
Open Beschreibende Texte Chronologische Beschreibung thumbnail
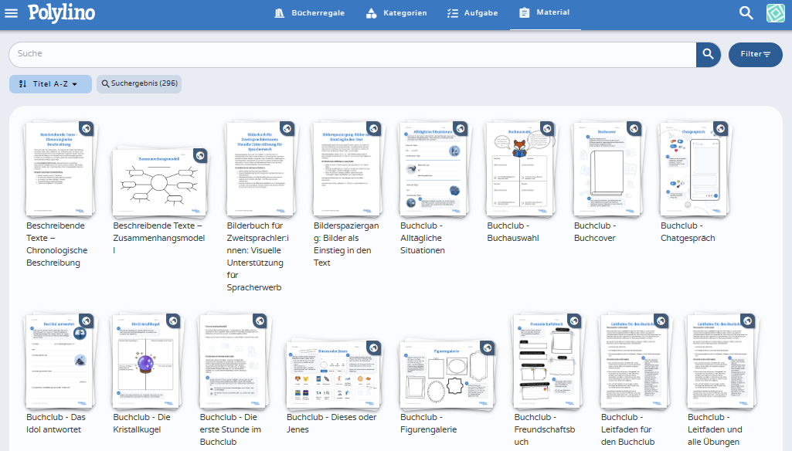coord(59,169)
